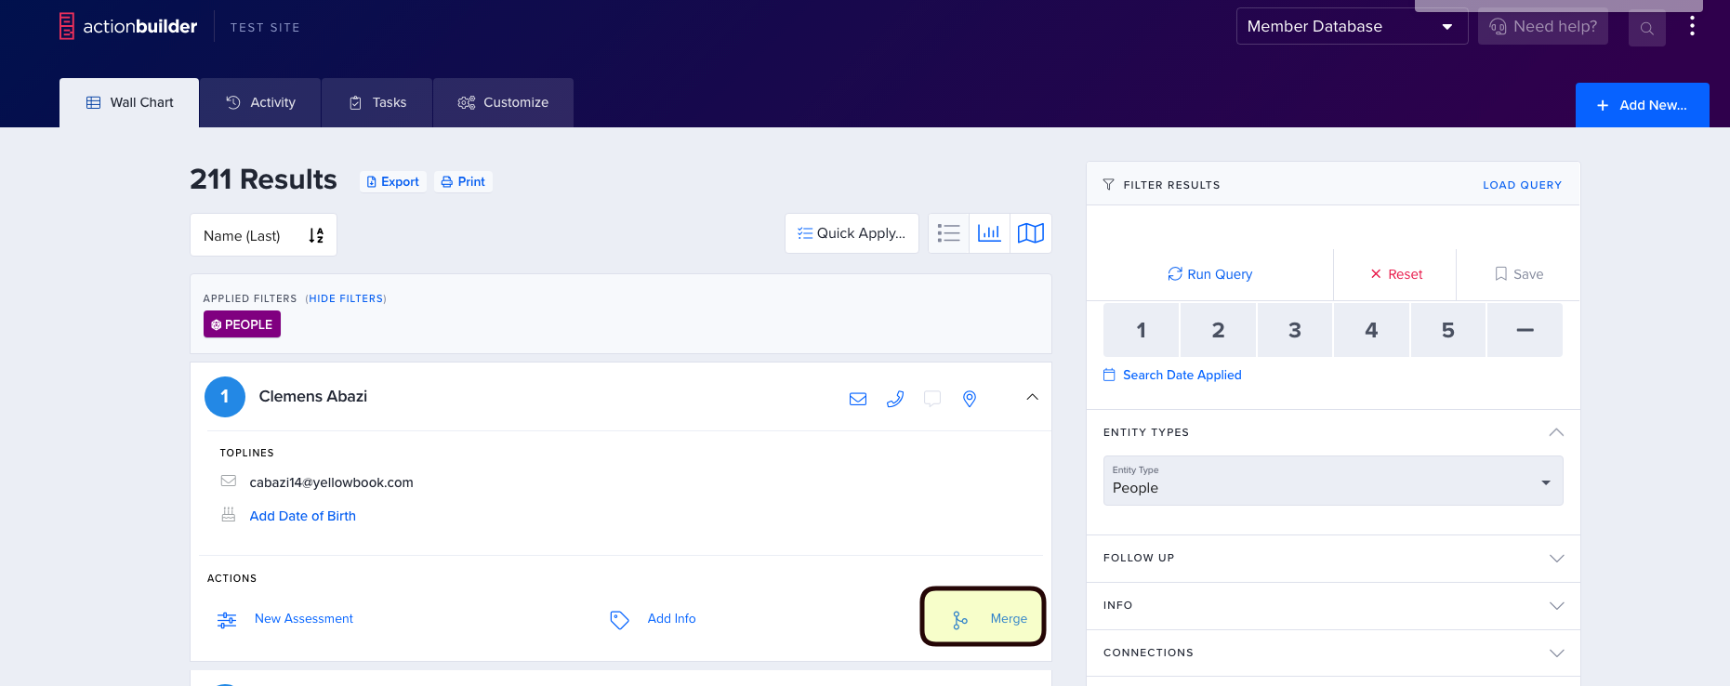Click the New Assessment action
The image size is (1730, 686).
point(304,618)
